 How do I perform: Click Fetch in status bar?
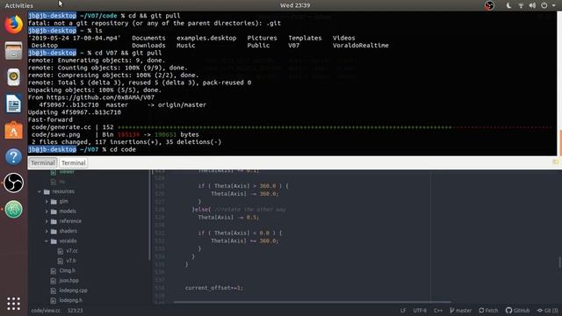pyautogui.click(x=488, y=311)
